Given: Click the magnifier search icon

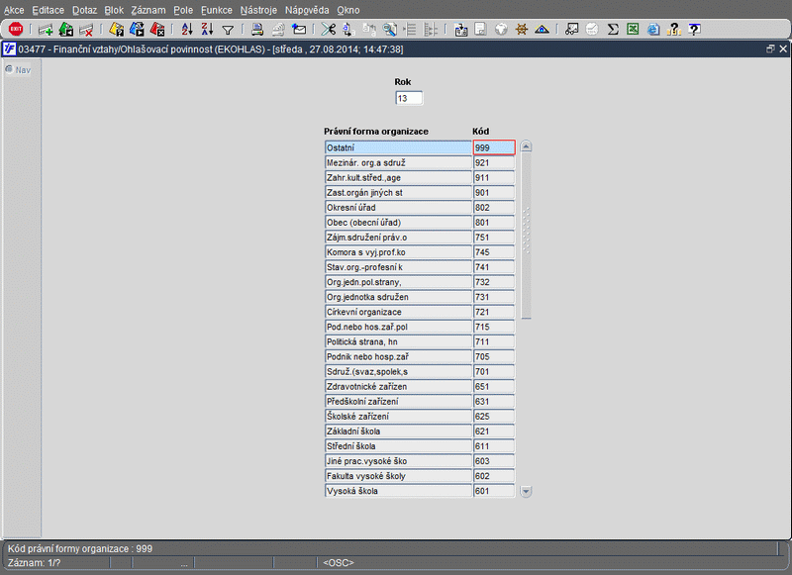Looking at the screenshot, I should 389,30.
